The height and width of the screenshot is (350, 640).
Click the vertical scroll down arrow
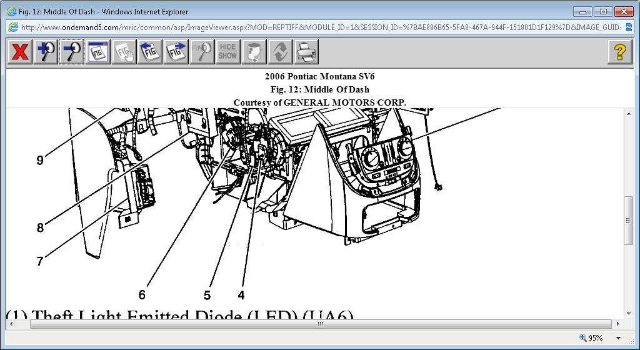(628, 314)
